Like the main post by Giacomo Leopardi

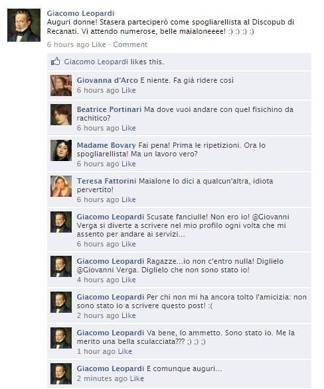99,44
